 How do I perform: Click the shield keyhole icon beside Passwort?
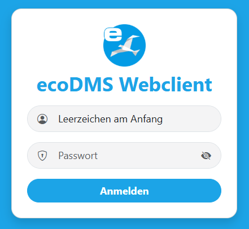coord(42,156)
